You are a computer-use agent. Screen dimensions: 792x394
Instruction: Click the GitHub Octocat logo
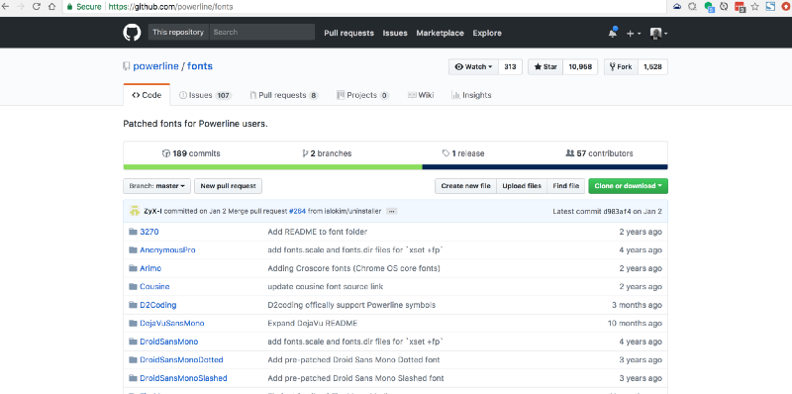tap(132, 33)
